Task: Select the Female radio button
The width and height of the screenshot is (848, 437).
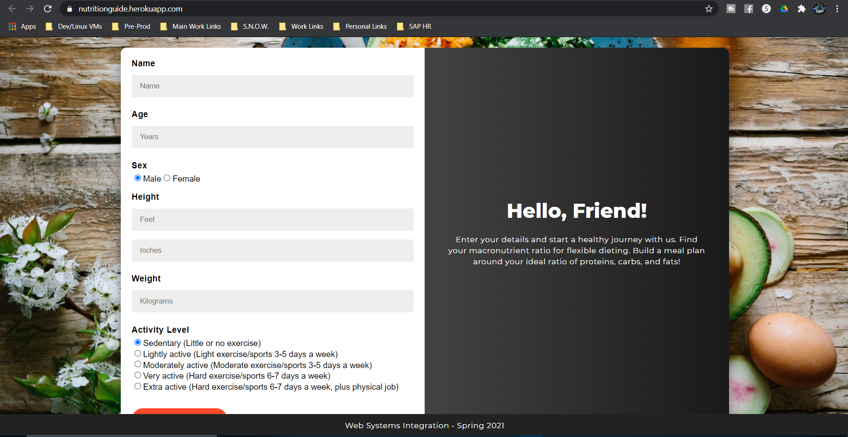Action: pyautogui.click(x=167, y=178)
